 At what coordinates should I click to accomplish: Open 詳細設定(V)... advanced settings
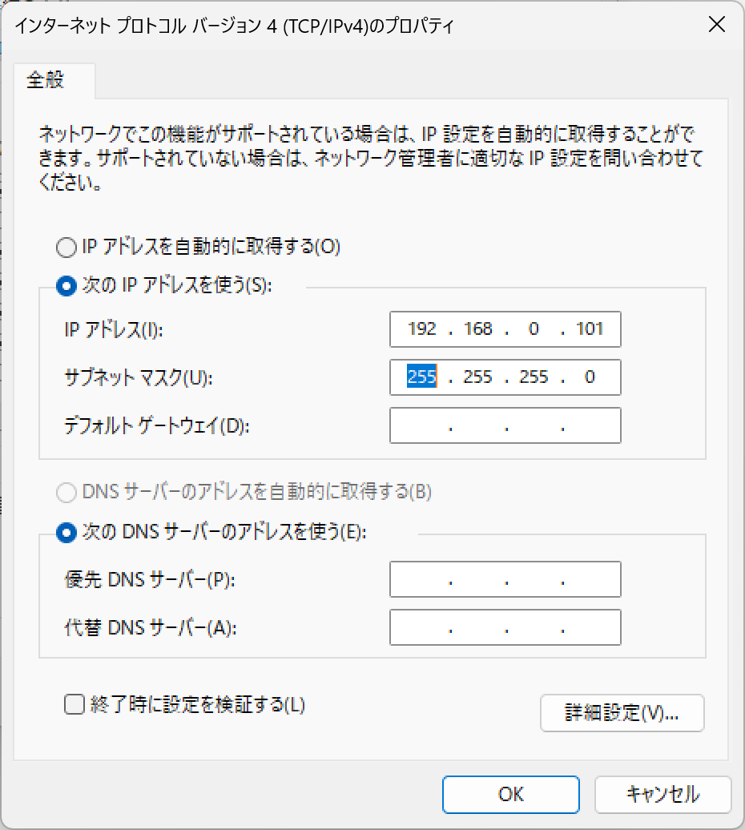pos(622,713)
